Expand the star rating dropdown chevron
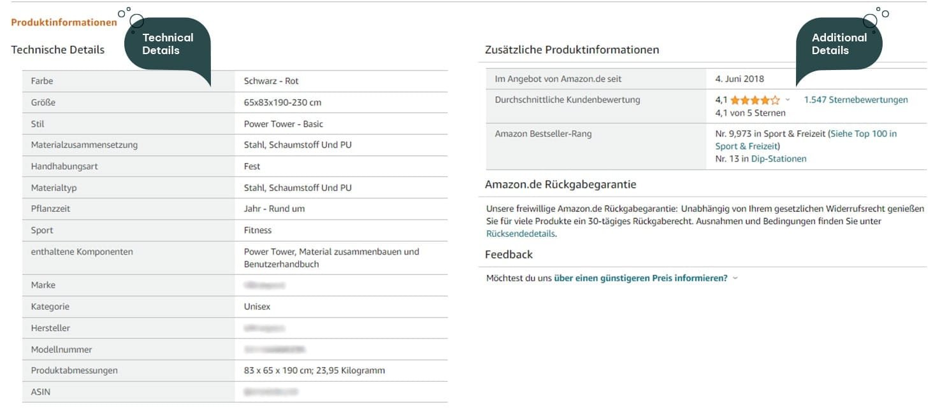Screen dimensions: 947x413 pyautogui.click(x=788, y=100)
